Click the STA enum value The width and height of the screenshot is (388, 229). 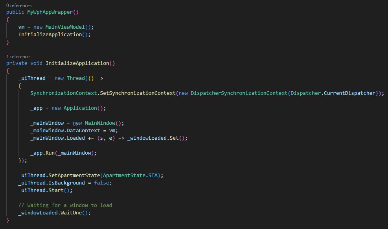click(x=154, y=175)
